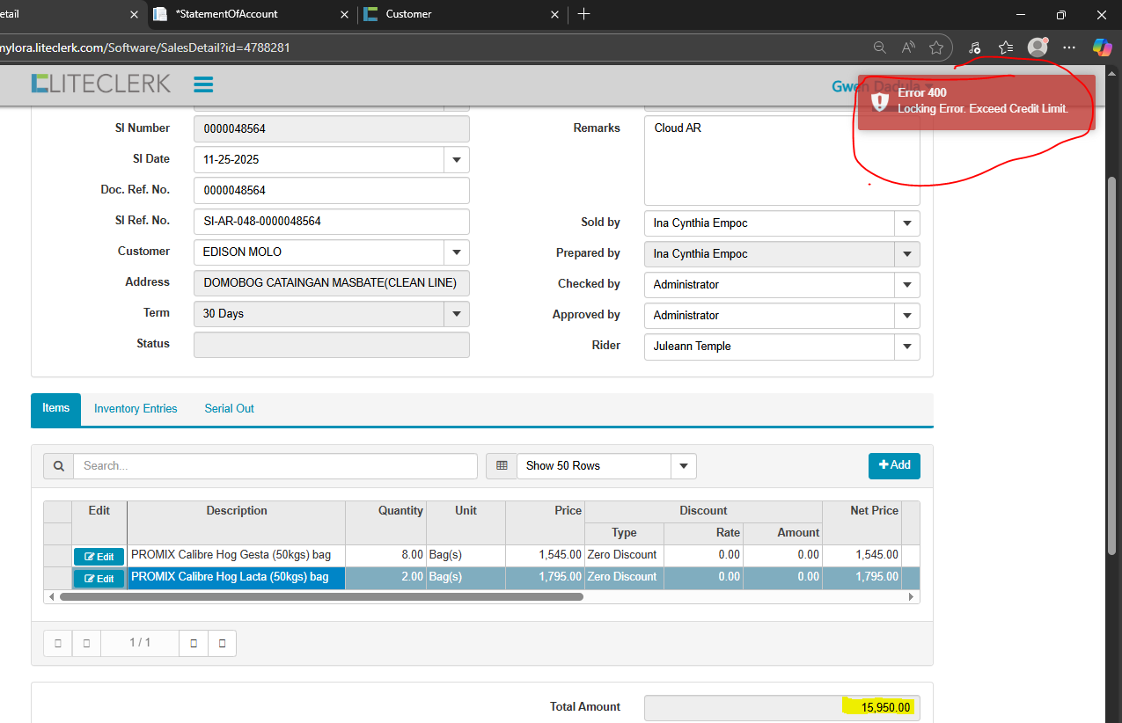Click the horizontal scrollbar under items table
This screenshot has height=723, width=1122.
321,596
